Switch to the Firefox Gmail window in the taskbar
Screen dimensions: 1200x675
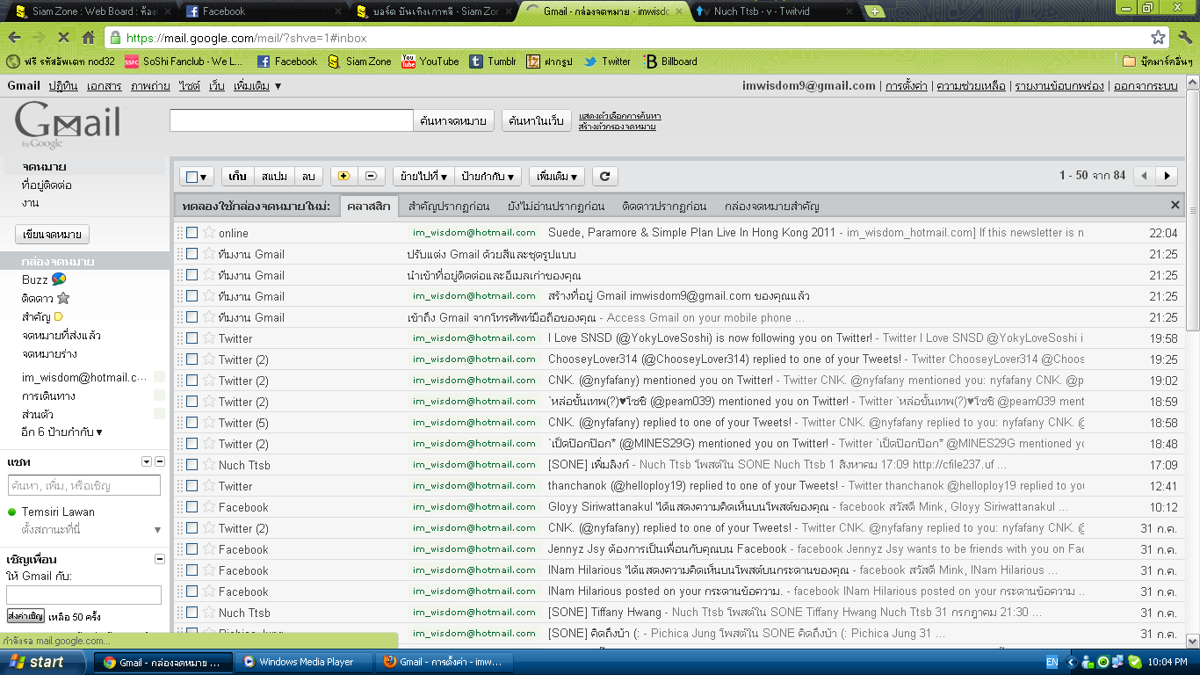coord(446,662)
